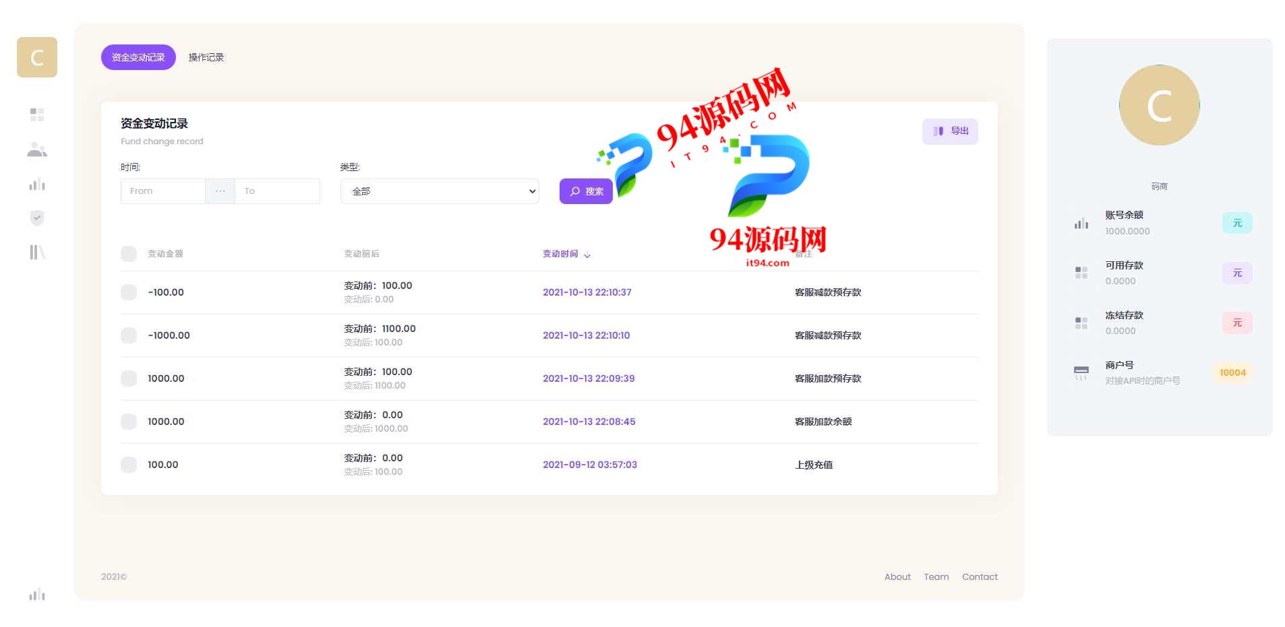Click the 导出 export button

[950, 131]
